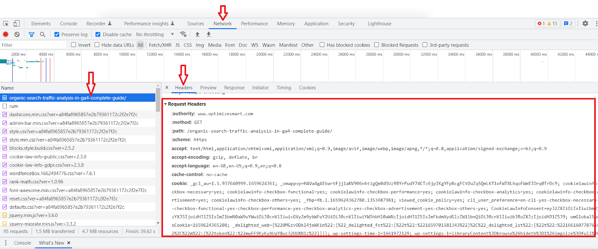
Task: Collapse the Request Headers section
Action: [x=166, y=104]
